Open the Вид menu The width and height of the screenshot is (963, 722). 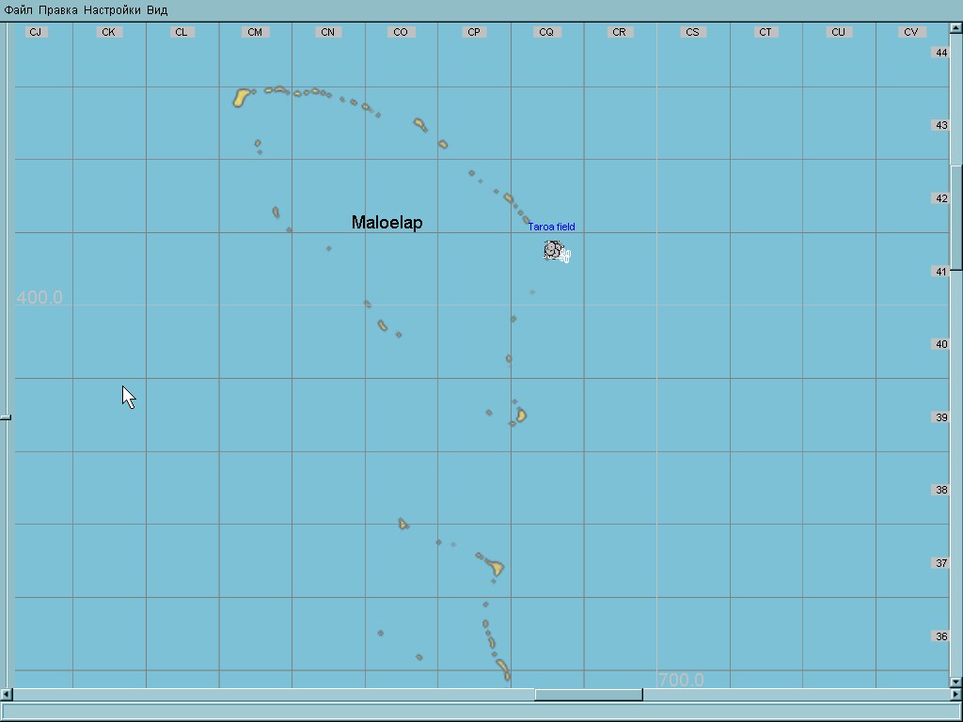(157, 9)
